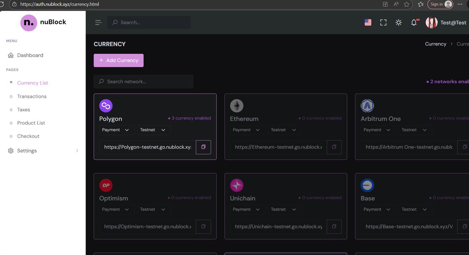The image size is (469, 255).
Task: Click the top Search field
Action: tap(149, 23)
